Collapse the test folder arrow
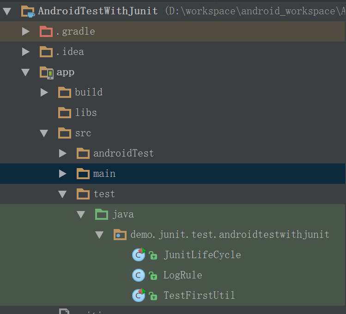346x314 pixels. pyautogui.click(x=62, y=194)
